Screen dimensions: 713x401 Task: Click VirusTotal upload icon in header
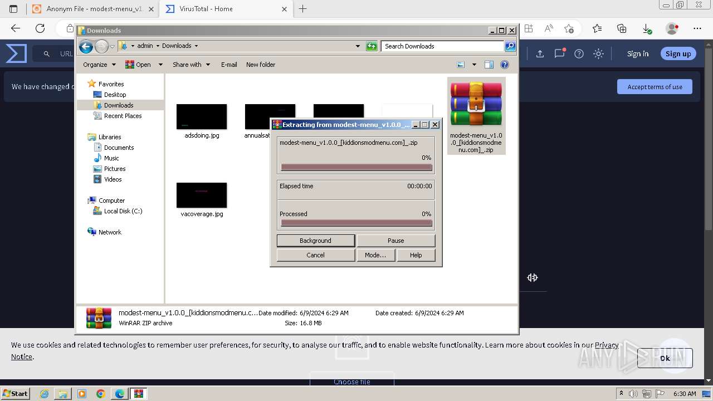pyautogui.click(x=540, y=54)
